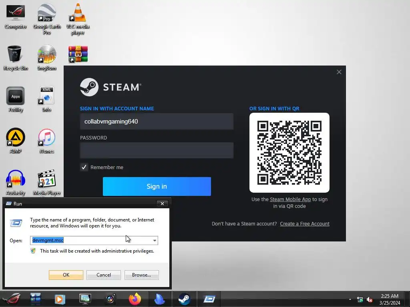
Task: Follow the Create a Free Account link
Action: [x=305, y=224]
